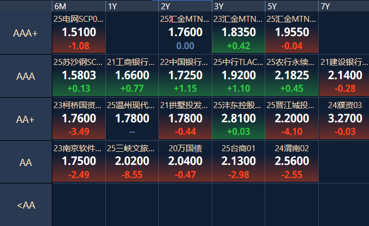Open 25中行TLAC cell with yield 1.9200
This screenshot has width=369, height=226.
coord(238,76)
